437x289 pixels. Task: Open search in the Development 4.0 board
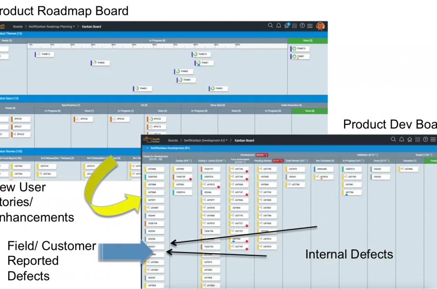tap(393, 139)
